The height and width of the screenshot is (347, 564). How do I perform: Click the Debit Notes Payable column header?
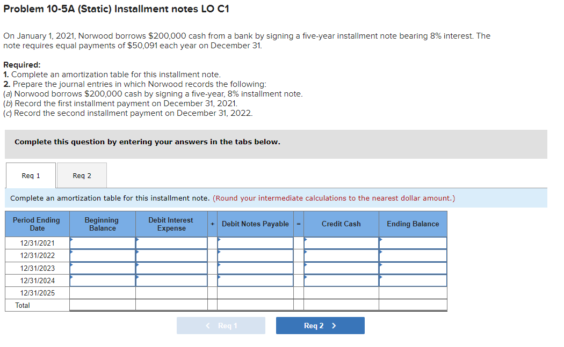click(255, 224)
